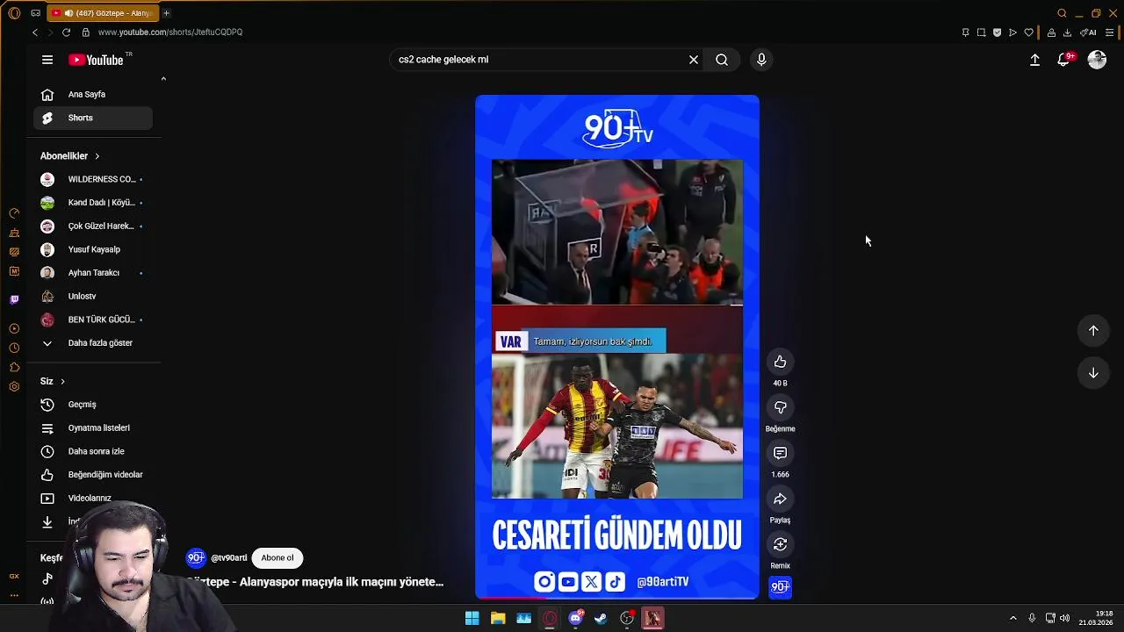Image resolution: width=1124 pixels, height=632 pixels.
Task: Open the @tv90arti channel name
Action: (228, 557)
